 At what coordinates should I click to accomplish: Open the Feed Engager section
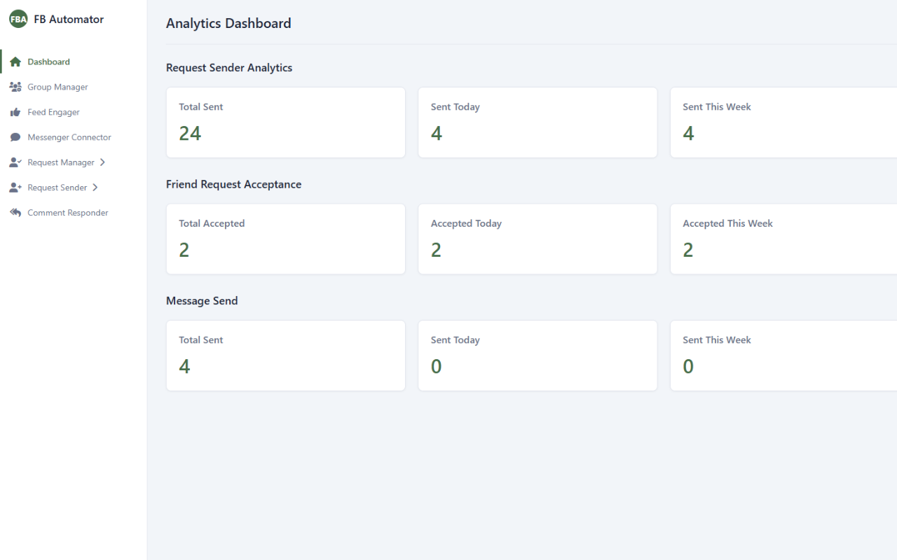click(54, 111)
